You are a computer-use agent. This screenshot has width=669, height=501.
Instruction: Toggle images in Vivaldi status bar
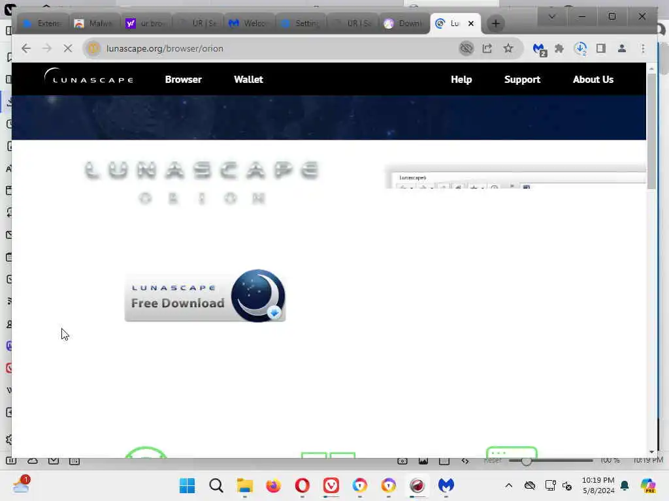pos(423,461)
